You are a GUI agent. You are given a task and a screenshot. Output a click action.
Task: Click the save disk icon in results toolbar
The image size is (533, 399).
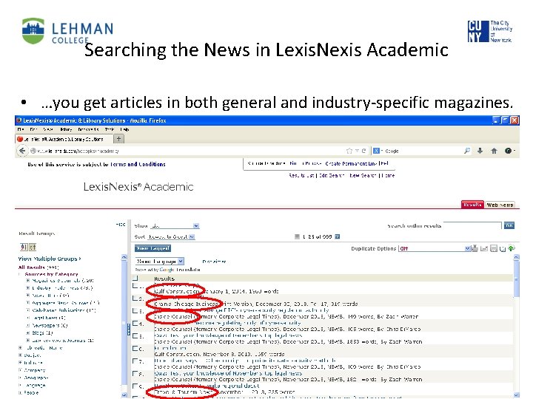[x=494, y=249]
